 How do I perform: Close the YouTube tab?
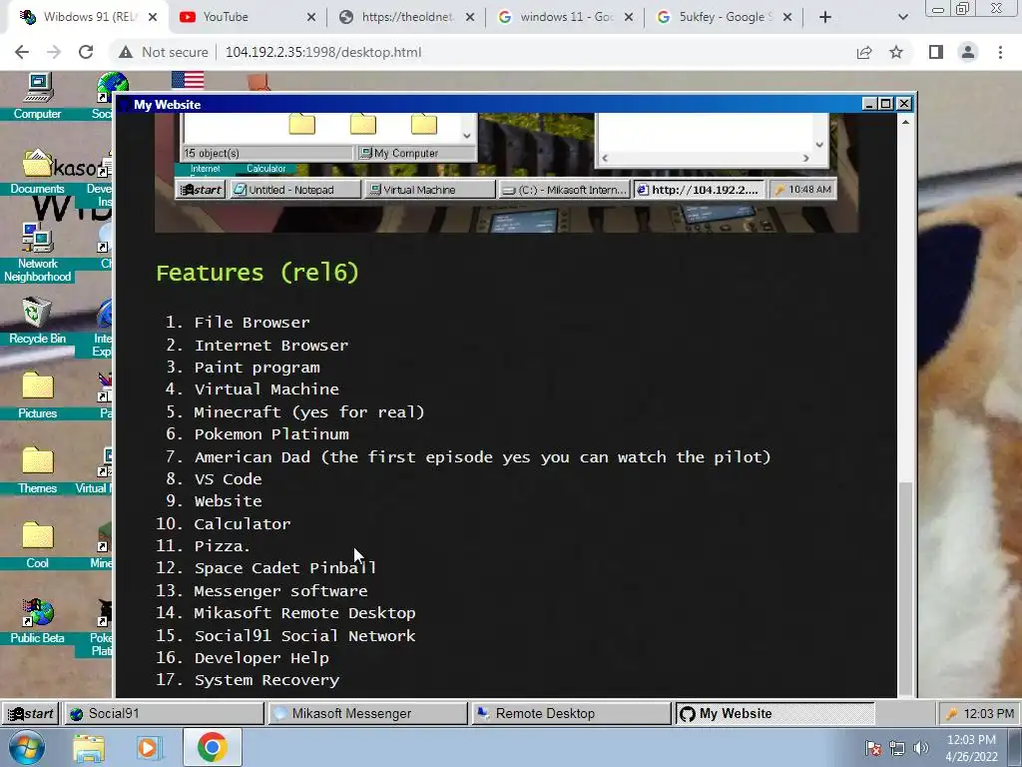tap(311, 17)
